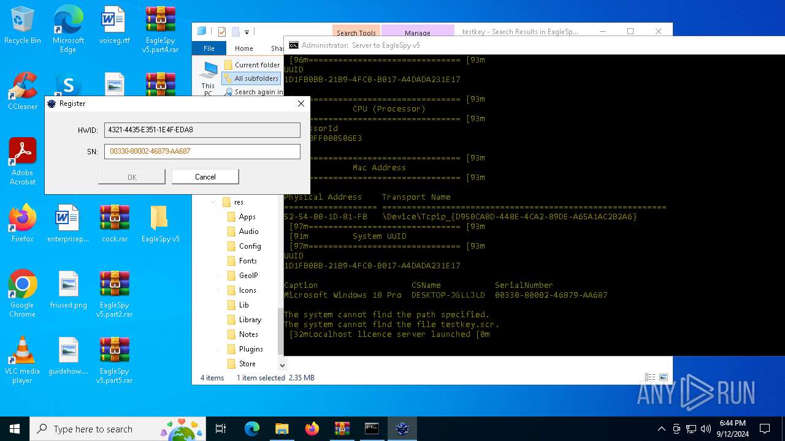Open the notification center icon
Screen dimensions: 785x441
[765, 429]
